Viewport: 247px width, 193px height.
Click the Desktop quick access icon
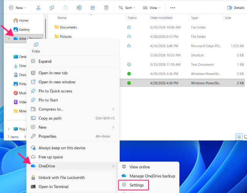tap(16, 57)
